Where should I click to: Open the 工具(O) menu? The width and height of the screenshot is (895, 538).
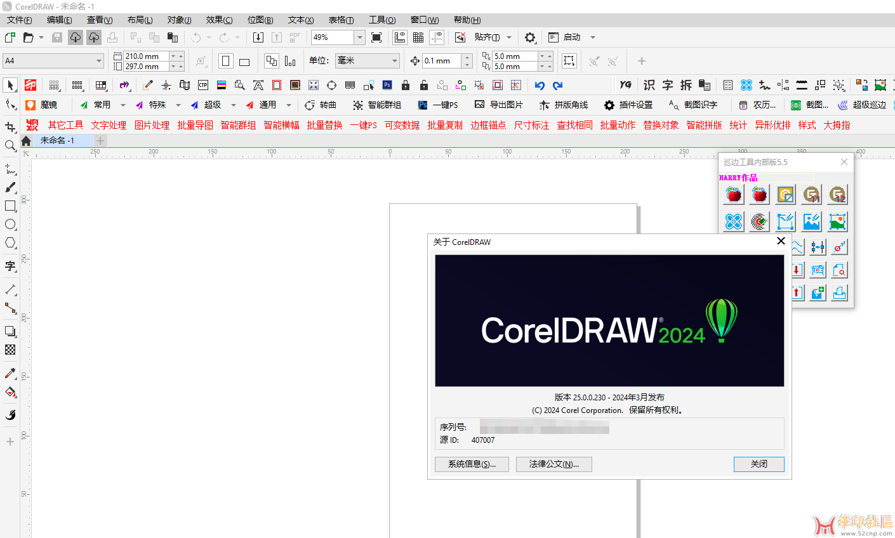382,20
